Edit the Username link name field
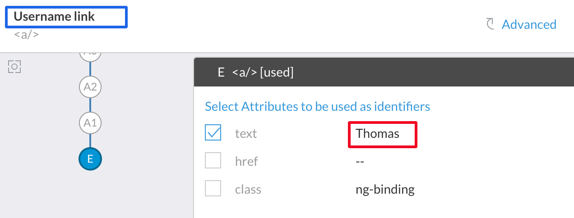Screen dimensions: 574x218 66,17
